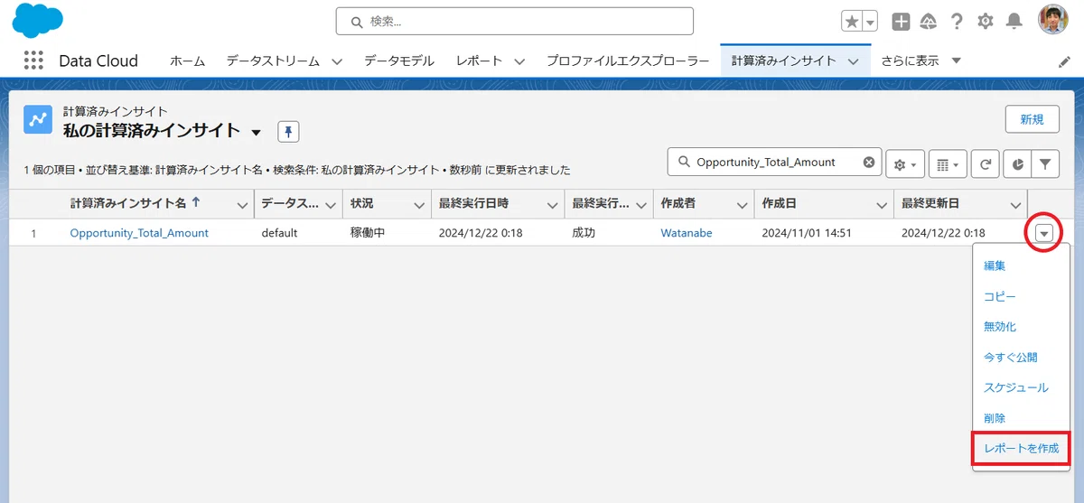This screenshot has height=503, width=1084.
Task: Open the Favorites star icon
Action: point(851,21)
